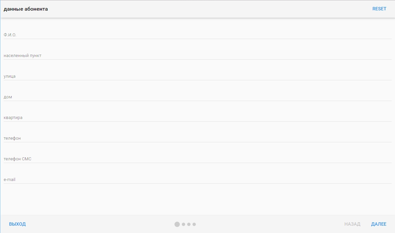
Task: Click the населенный пункт input field
Action: [197, 55]
